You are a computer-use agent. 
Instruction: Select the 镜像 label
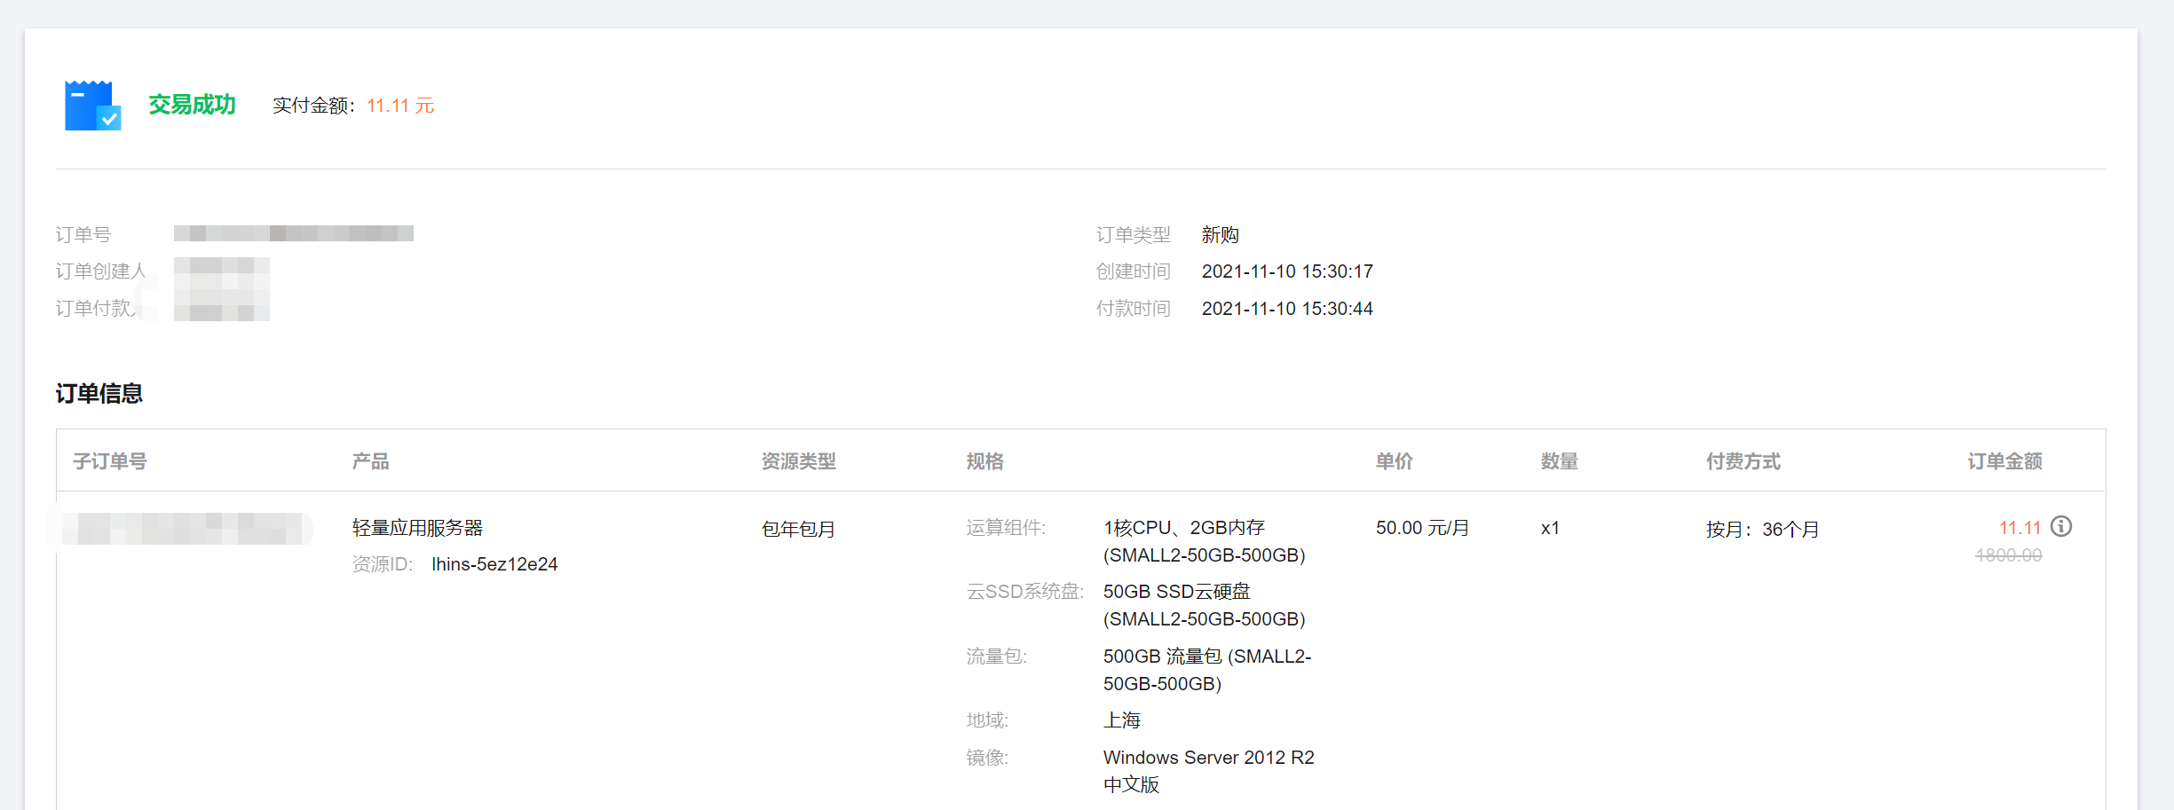click(x=988, y=758)
